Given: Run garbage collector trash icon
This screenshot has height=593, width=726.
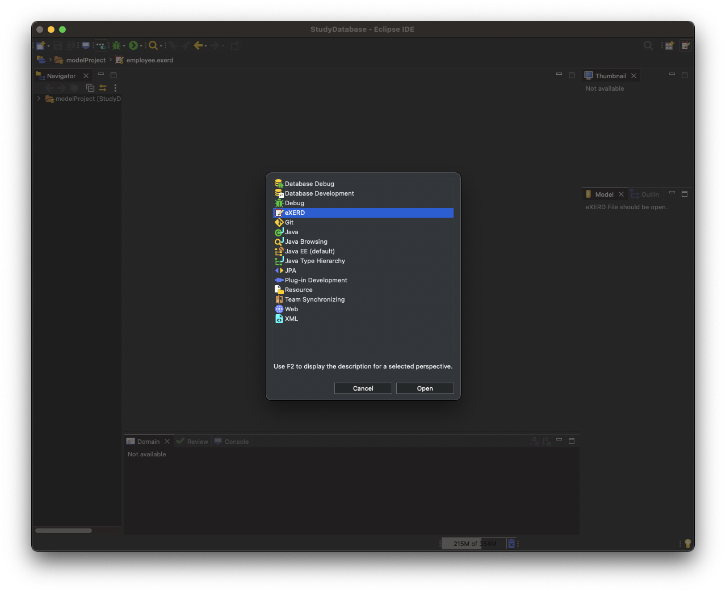Looking at the screenshot, I should (511, 544).
